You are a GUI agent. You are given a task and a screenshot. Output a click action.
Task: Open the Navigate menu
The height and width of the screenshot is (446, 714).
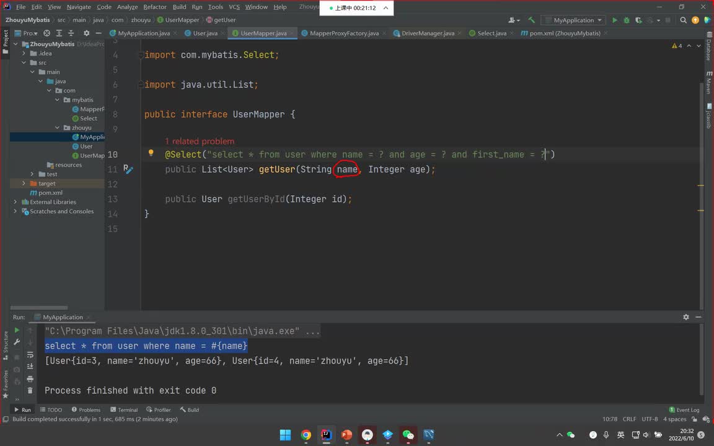click(x=79, y=7)
